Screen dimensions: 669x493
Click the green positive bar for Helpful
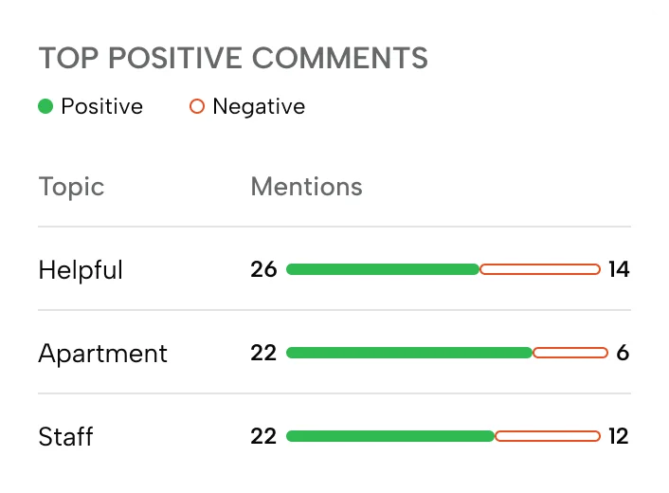click(383, 269)
